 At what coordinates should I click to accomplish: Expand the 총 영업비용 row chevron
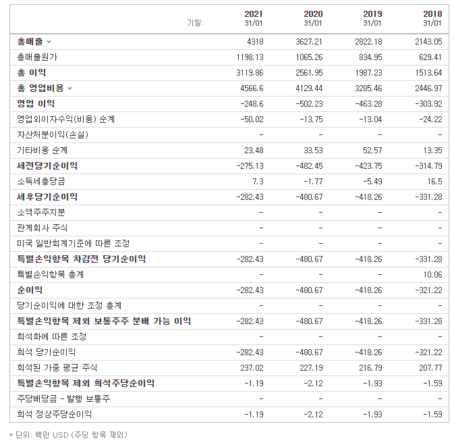pos(69,88)
